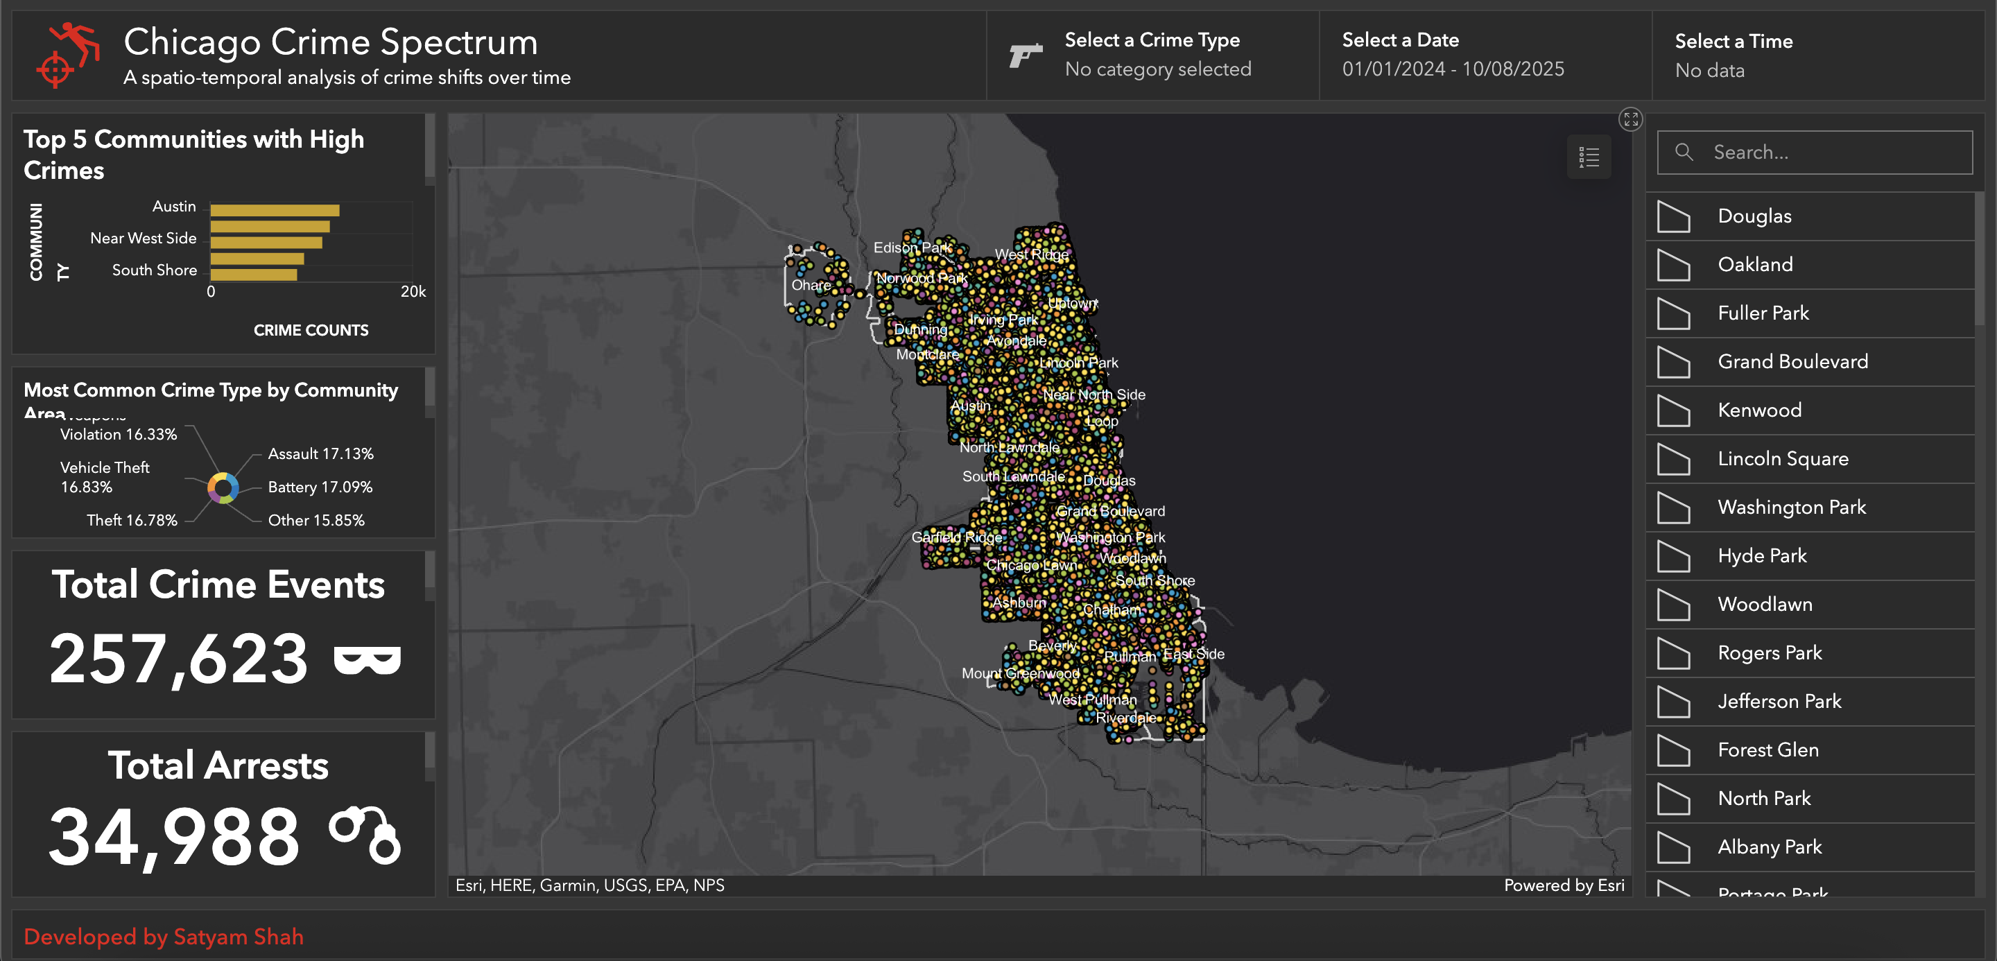This screenshot has height=961, width=1997.
Task: Click the search magnifier icon
Action: coord(1684,152)
